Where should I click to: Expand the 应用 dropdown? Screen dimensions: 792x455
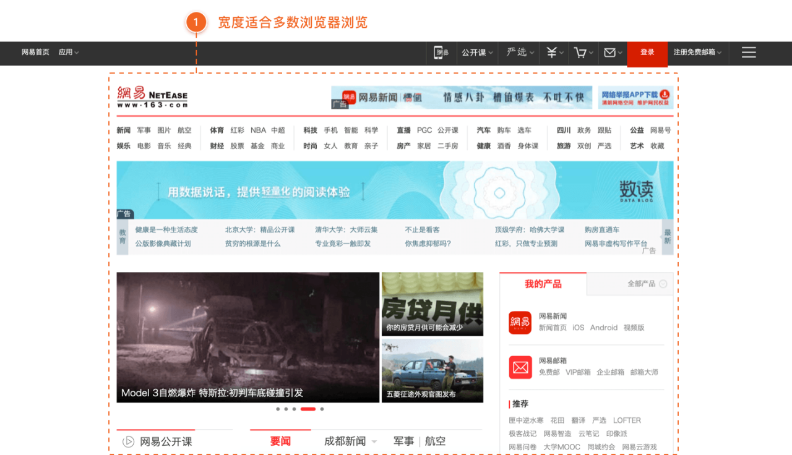[x=69, y=53]
